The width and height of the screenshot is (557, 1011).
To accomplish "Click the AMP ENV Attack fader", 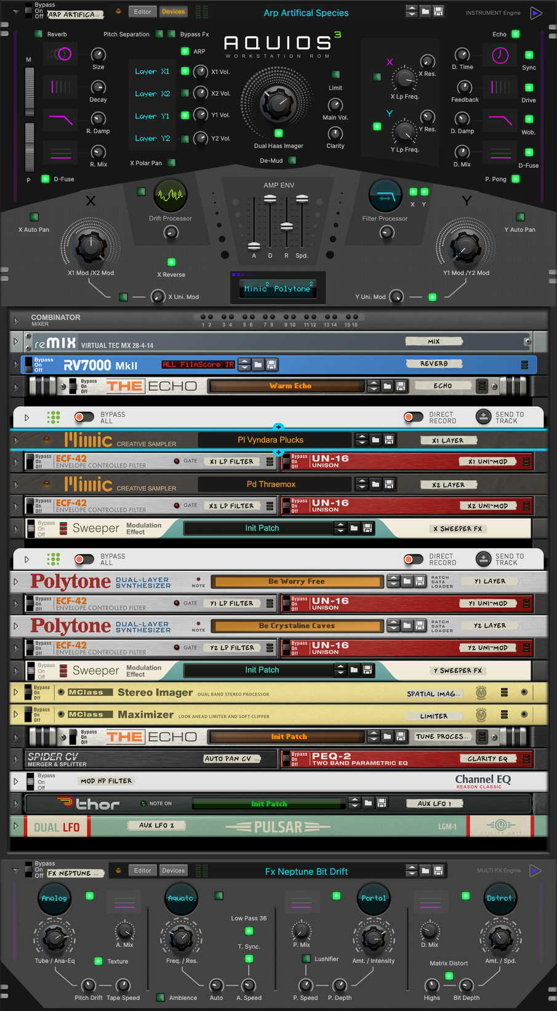I will pos(254,246).
